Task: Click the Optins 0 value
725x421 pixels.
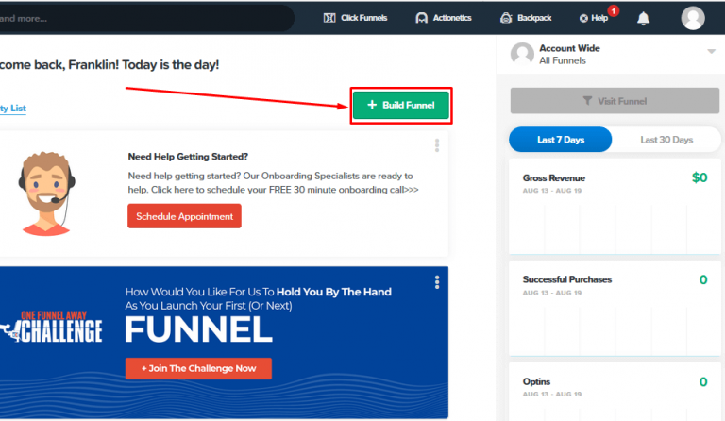Action: tap(703, 381)
